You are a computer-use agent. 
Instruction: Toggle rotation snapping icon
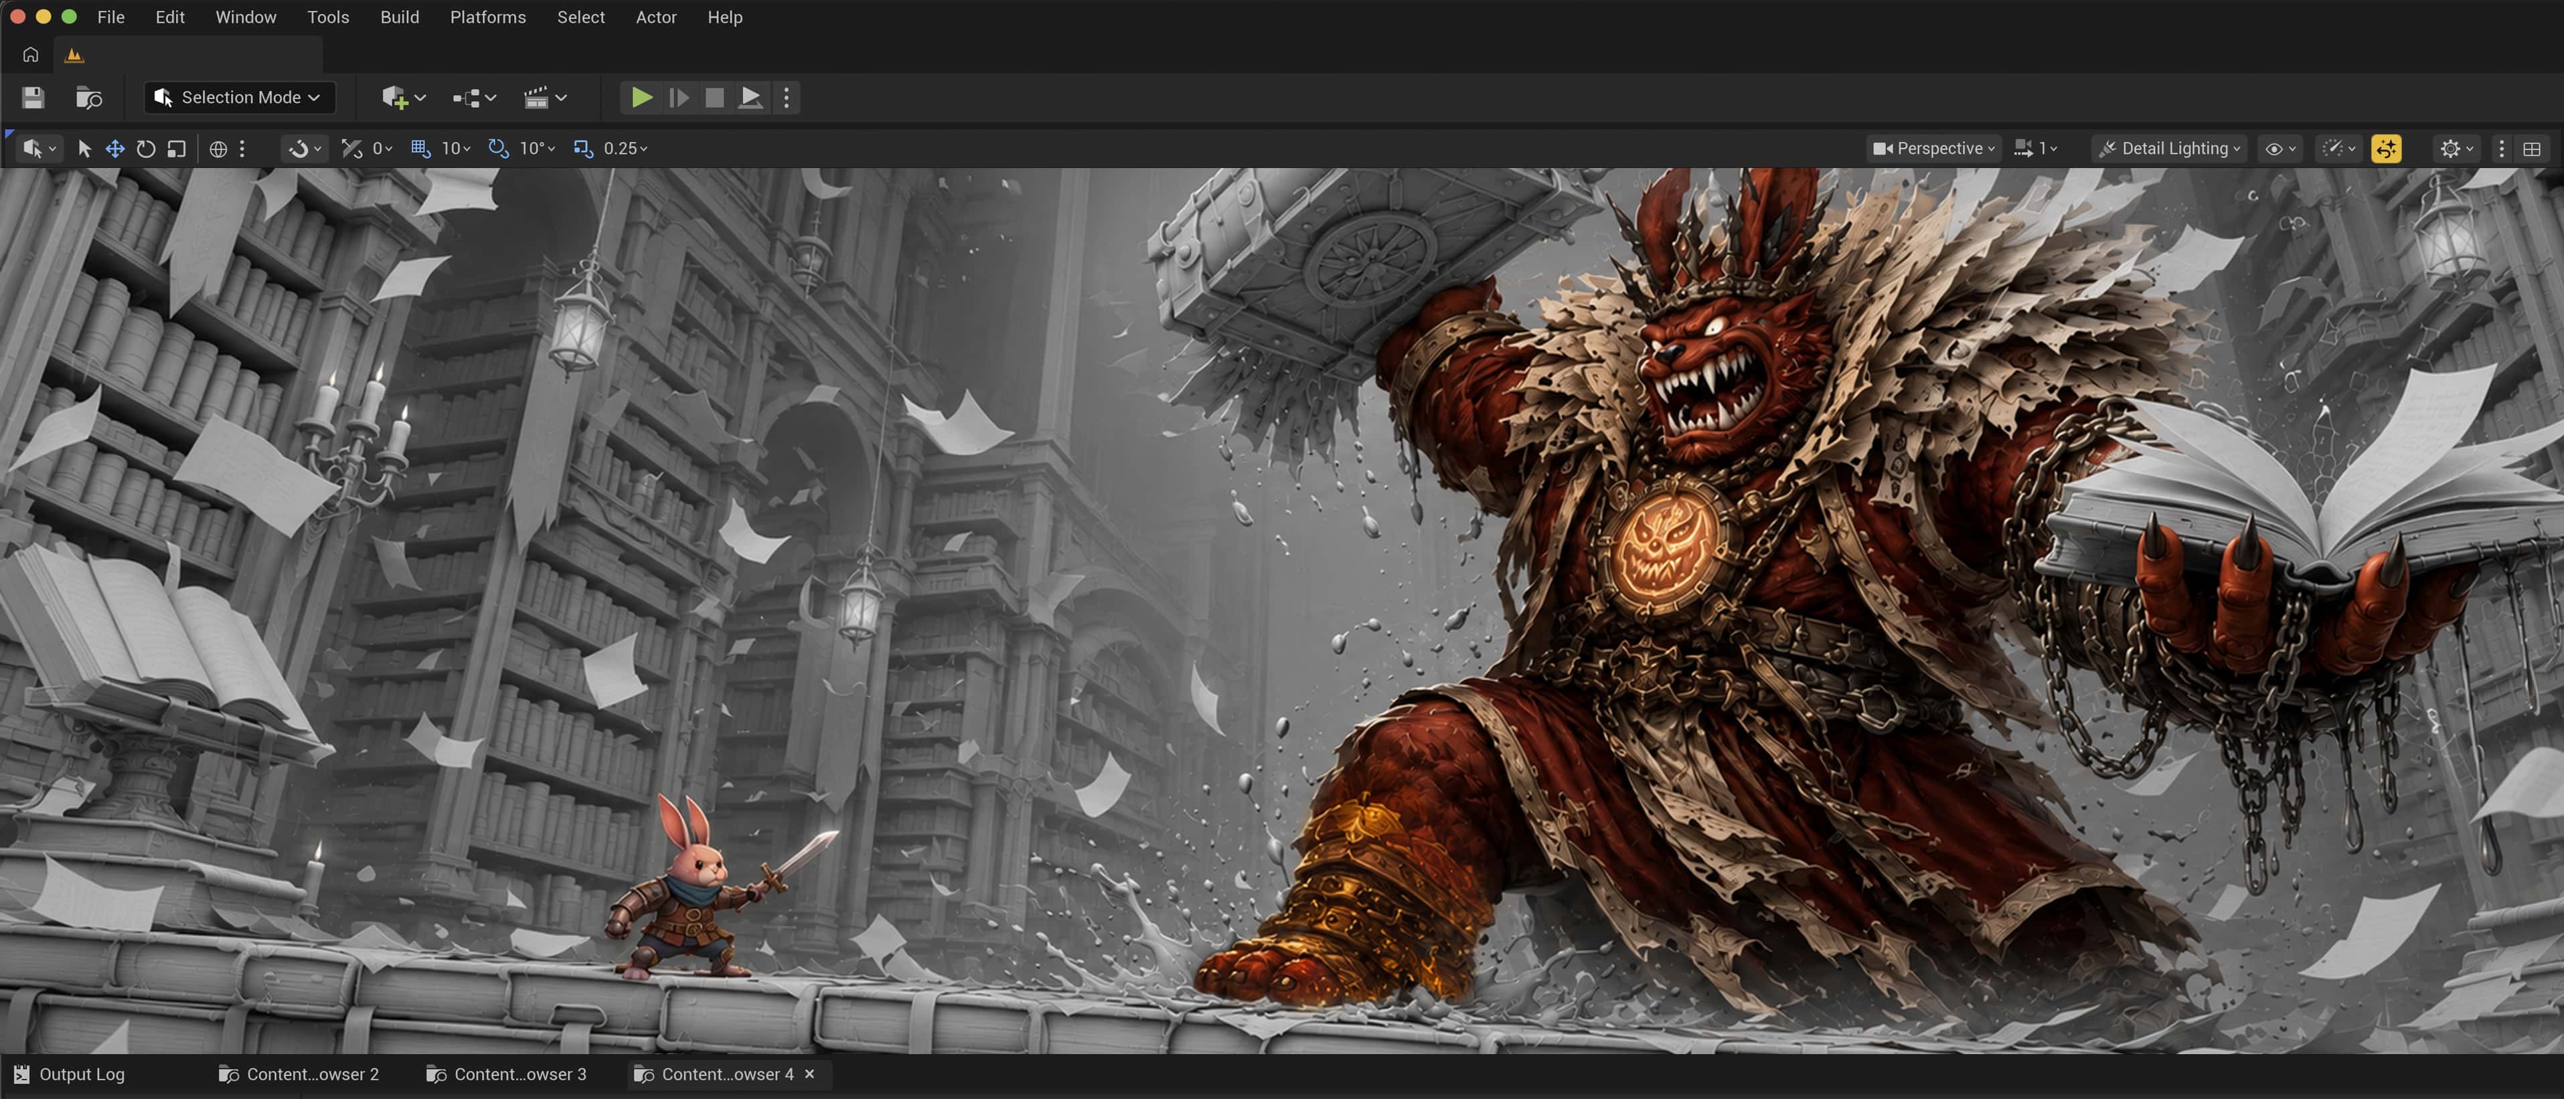pos(497,149)
